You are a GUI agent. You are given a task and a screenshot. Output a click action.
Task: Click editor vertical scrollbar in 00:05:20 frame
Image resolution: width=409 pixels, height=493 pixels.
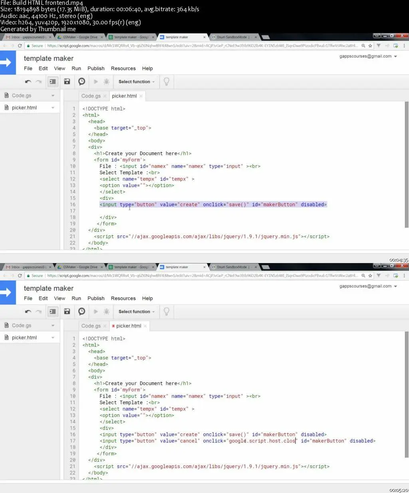coord(407,394)
